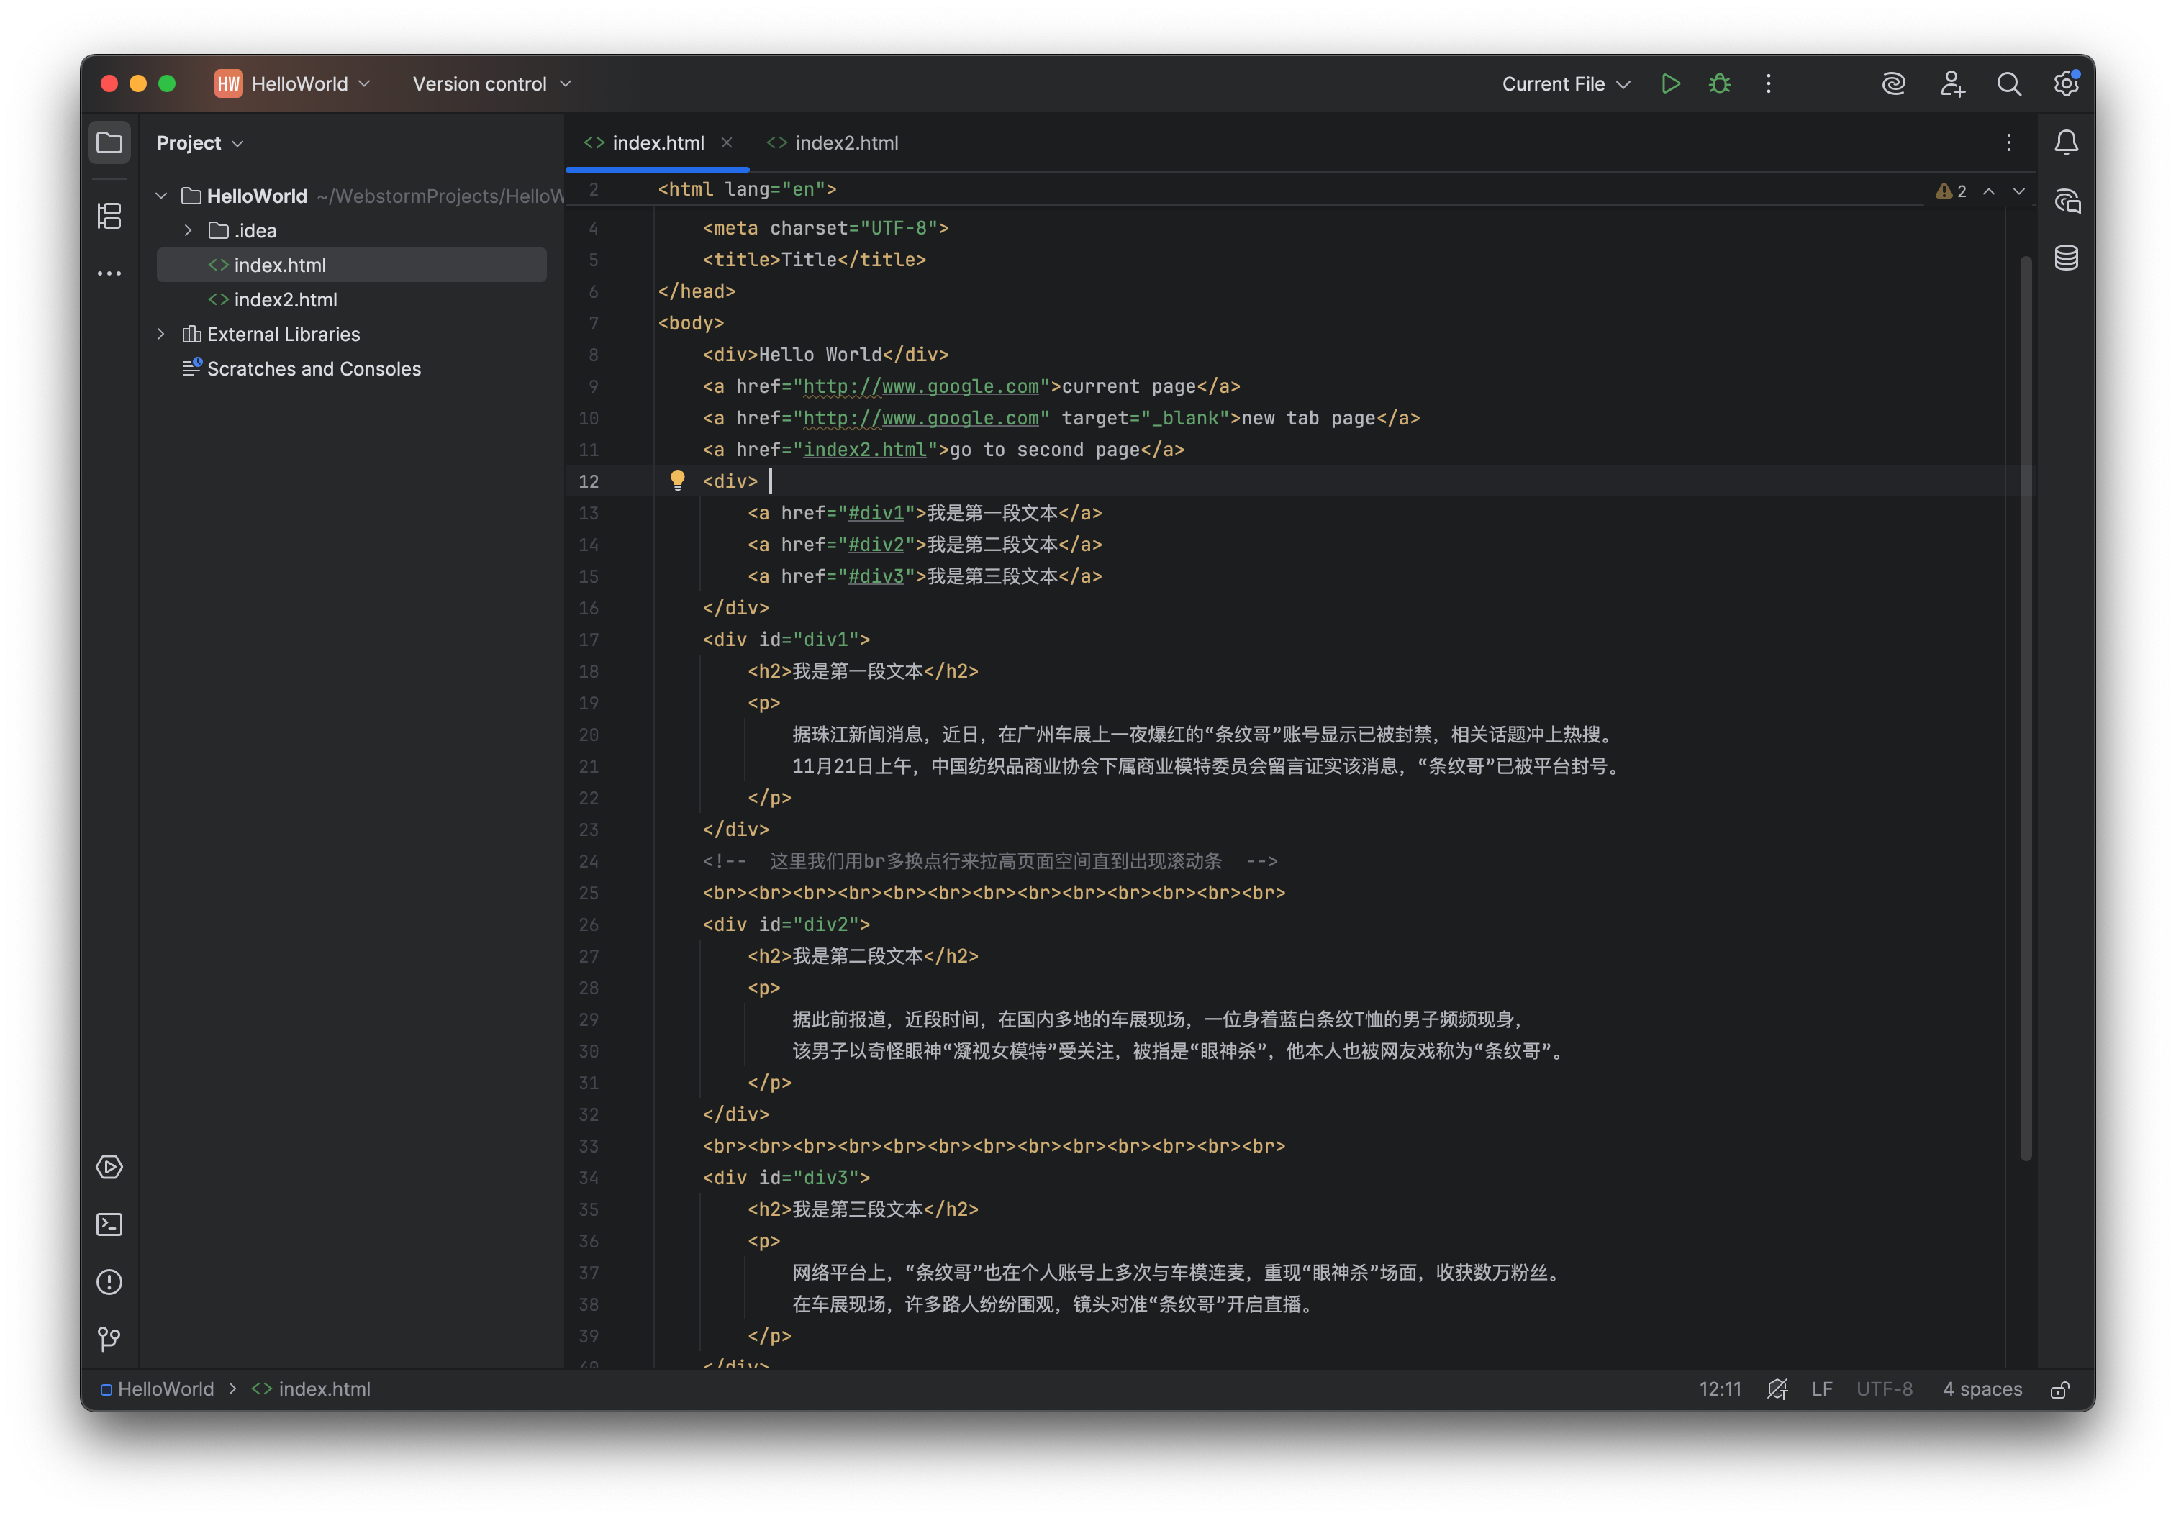The image size is (2176, 1518).
Task: Open Search Everywhere
Action: pyautogui.click(x=2009, y=83)
